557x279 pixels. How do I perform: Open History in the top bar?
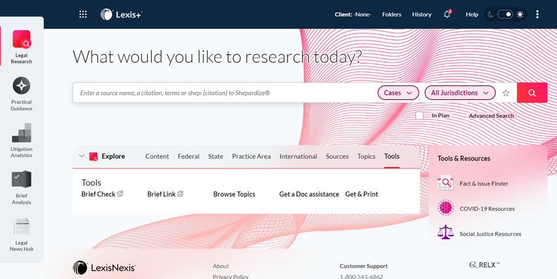(x=422, y=14)
